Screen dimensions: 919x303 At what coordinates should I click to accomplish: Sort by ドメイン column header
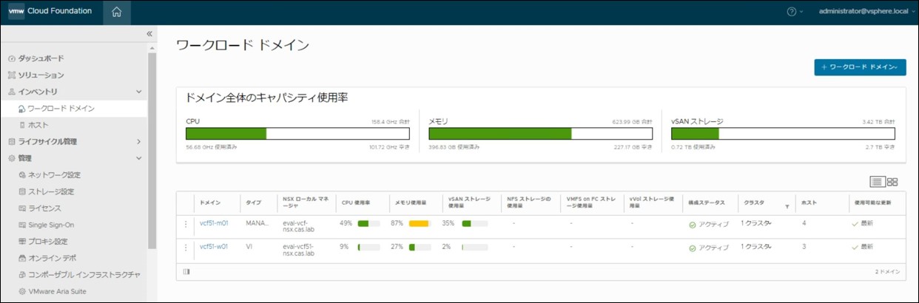(x=209, y=202)
